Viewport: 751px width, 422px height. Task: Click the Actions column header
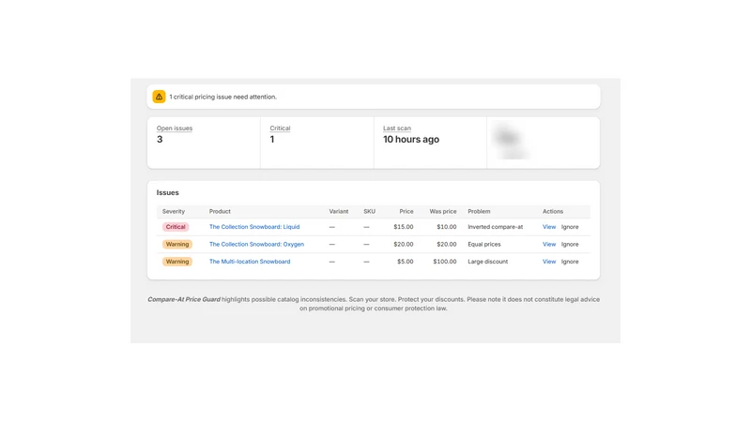tap(553, 212)
